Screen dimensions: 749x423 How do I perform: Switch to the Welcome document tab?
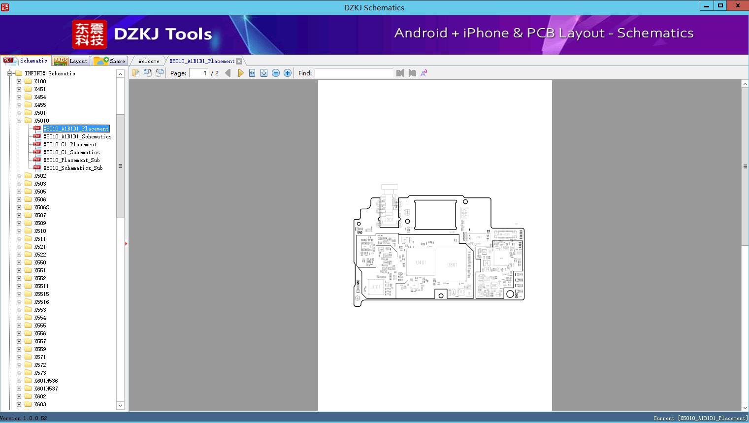tap(149, 61)
